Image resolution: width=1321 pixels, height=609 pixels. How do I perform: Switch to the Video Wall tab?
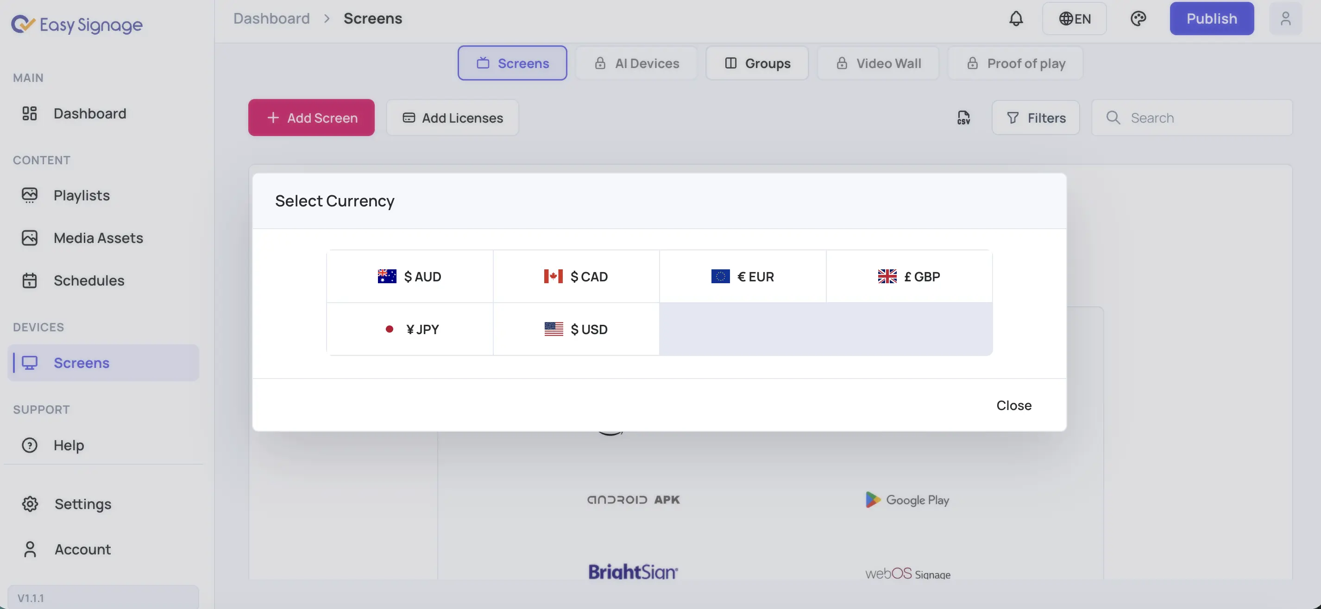(x=878, y=63)
